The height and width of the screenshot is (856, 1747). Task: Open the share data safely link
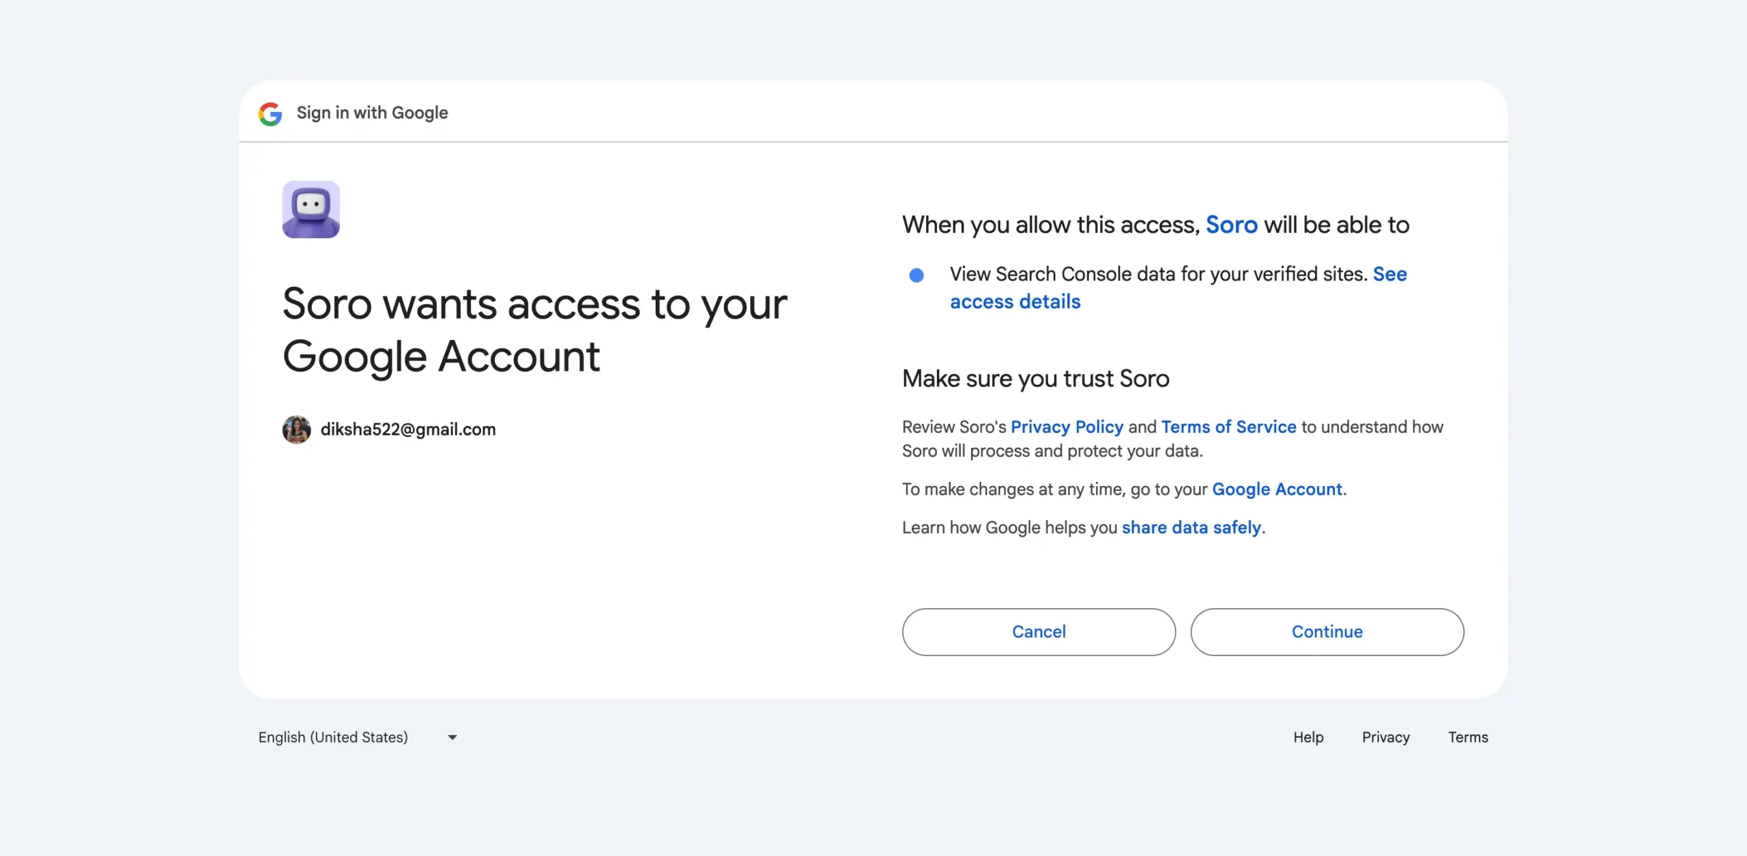(1192, 528)
